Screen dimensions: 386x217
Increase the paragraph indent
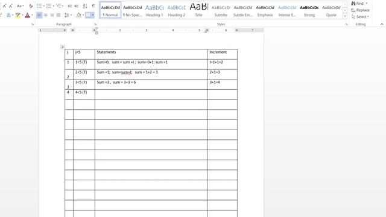point(77,6)
